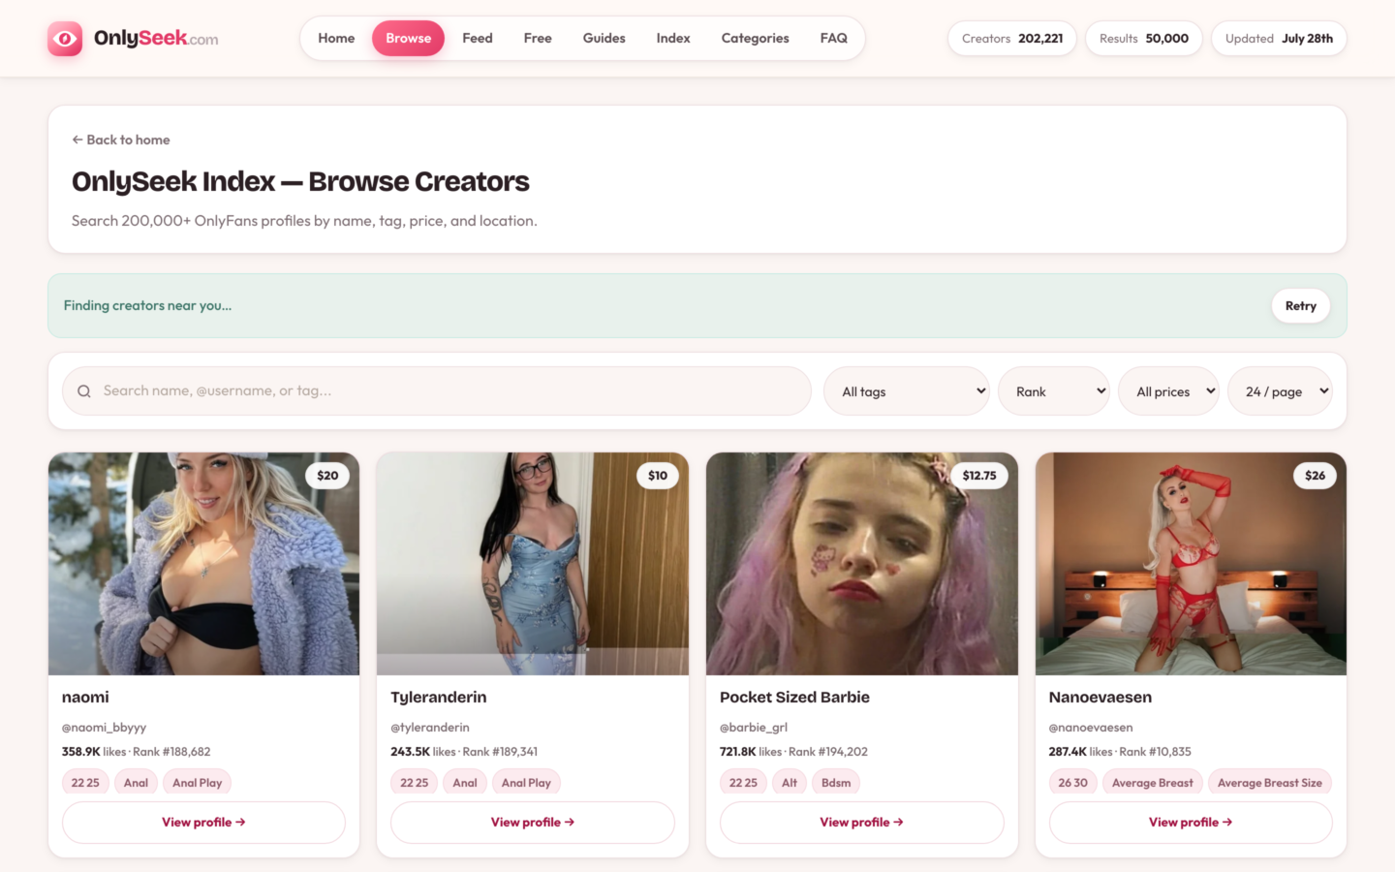Click the $26 price badge

pos(1315,476)
